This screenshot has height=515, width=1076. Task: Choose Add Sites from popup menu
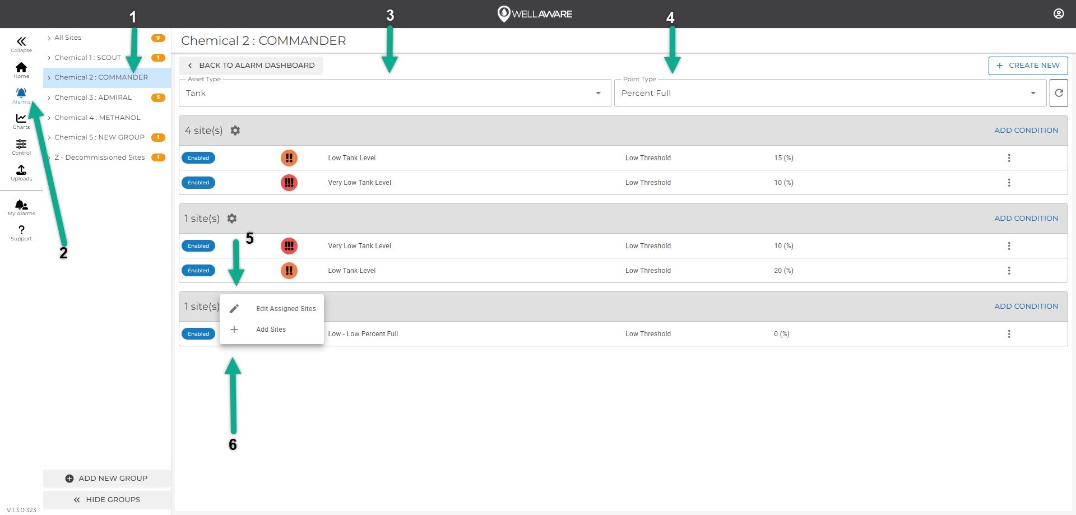272,330
